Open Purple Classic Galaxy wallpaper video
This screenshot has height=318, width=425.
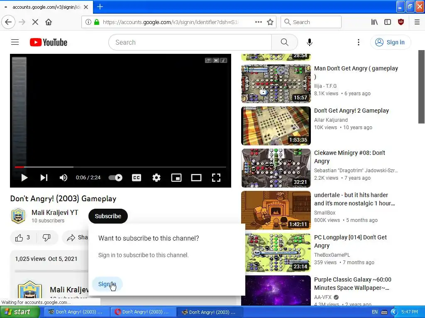[353, 283]
